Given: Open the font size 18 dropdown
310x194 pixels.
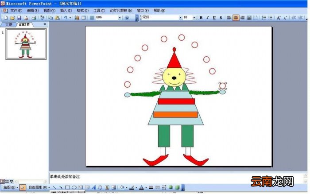Looking at the screenshot, I should tap(194, 18).
